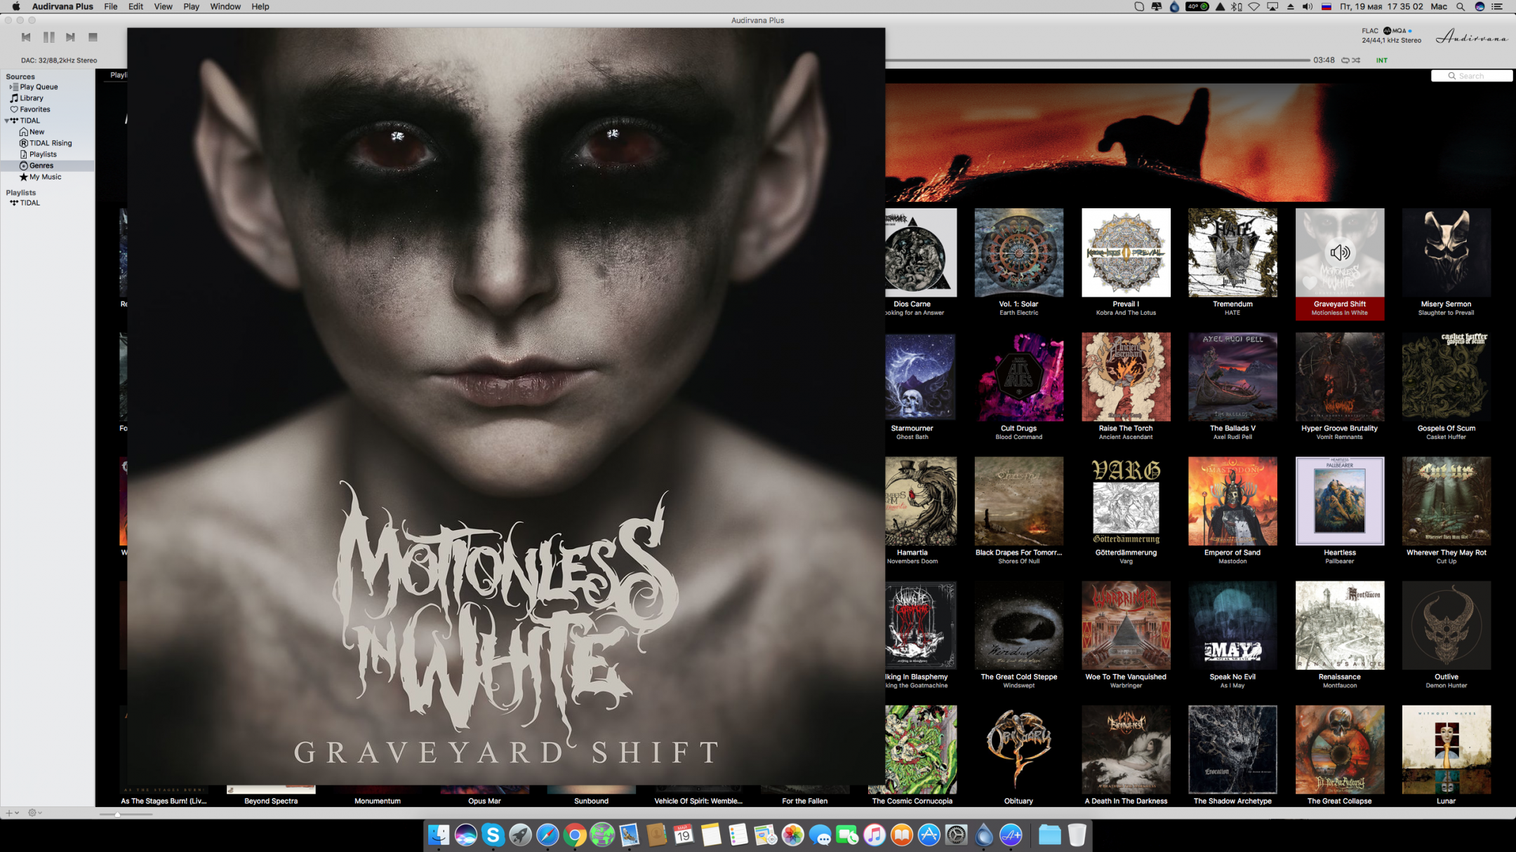Toggle repeat mode icon
The height and width of the screenshot is (852, 1516).
1345,60
